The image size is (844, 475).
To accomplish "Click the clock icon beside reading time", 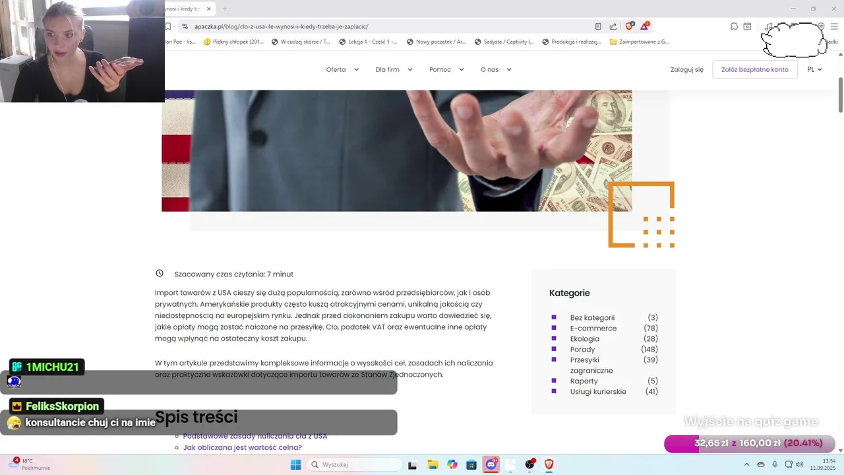I will 160,273.
